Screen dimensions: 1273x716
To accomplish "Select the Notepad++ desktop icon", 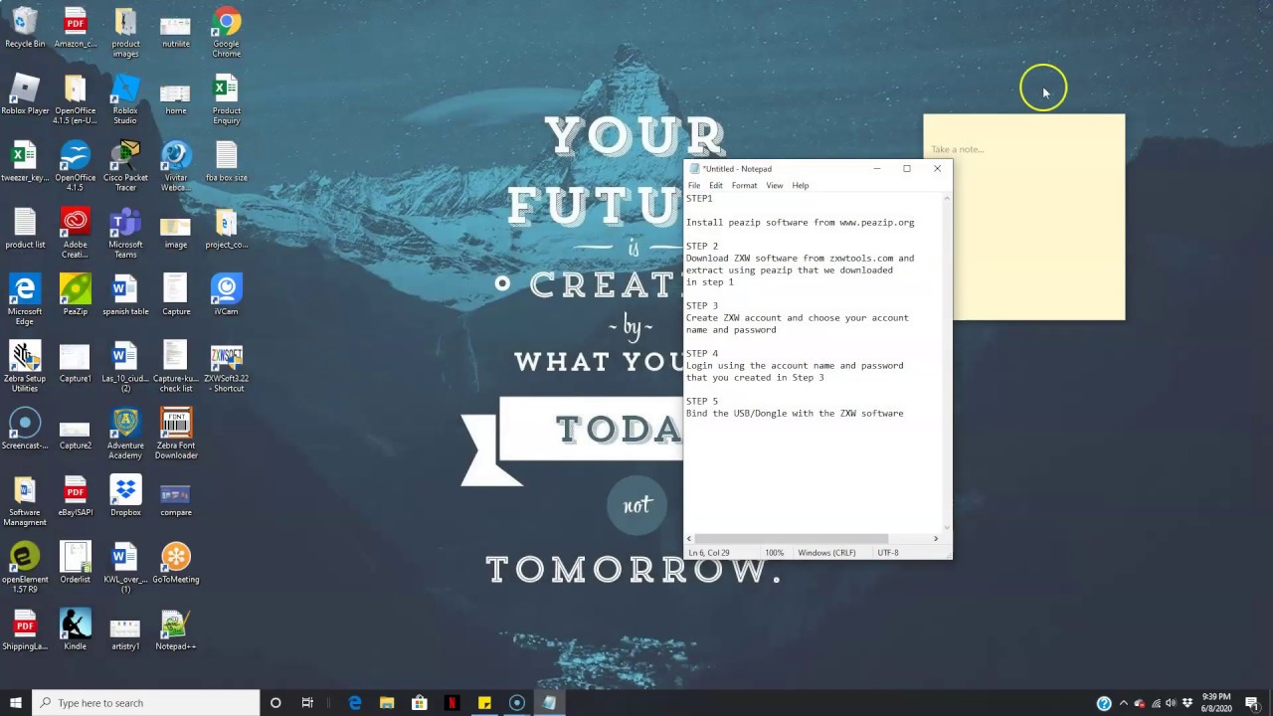I will coord(176,628).
